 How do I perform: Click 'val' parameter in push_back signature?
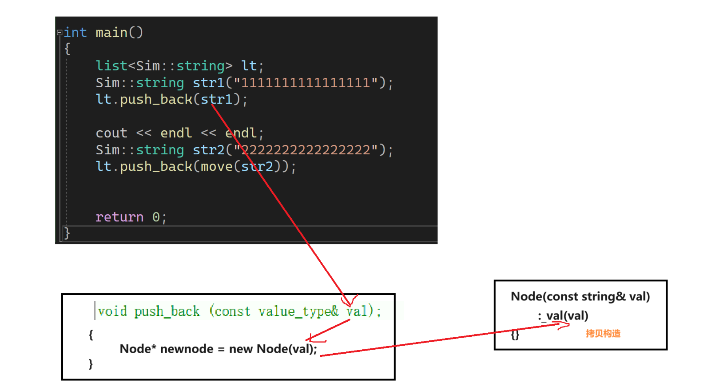[357, 311]
